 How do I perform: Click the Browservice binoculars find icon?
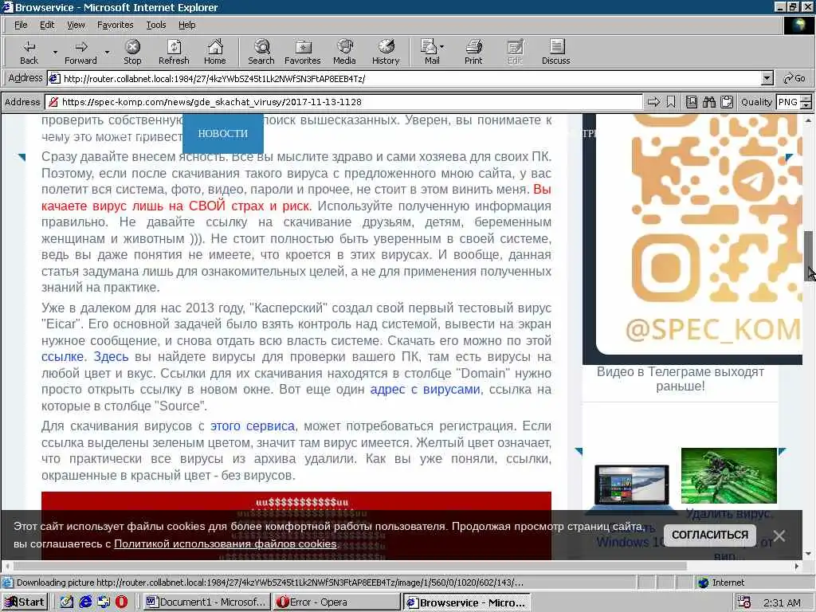[708, 102]
